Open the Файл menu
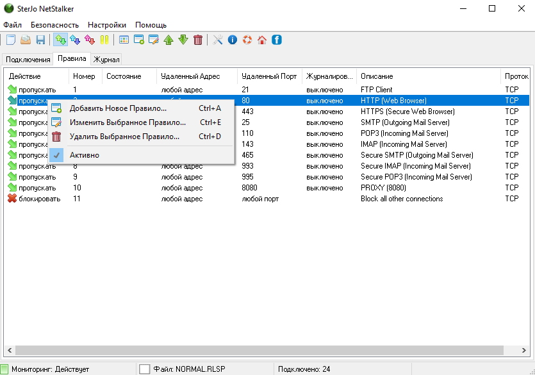Viewport: 535px width, 375px height. [x=12, y=25]
